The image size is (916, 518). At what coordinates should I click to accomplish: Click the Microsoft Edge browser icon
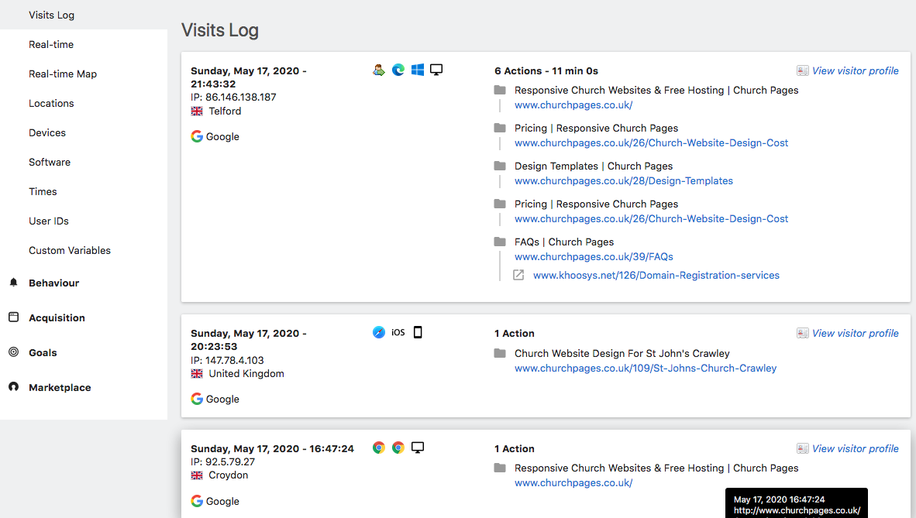[398, 70]
